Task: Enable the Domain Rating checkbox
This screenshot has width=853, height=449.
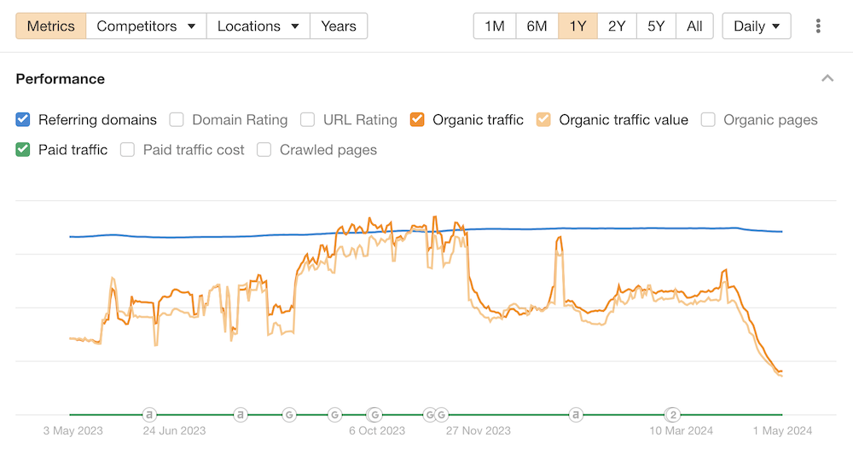Action: pyautogui.click(x=177, y=119)
